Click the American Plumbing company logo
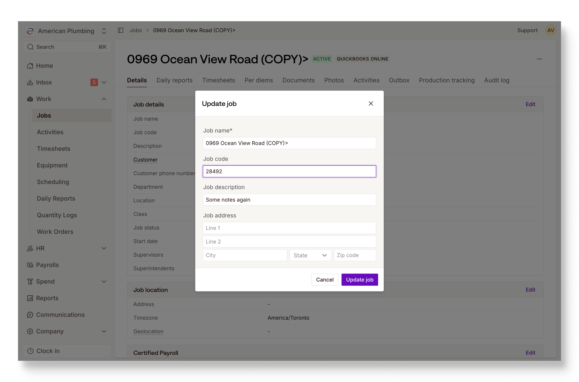Image resolution: width=579 pixels, height=382 pixels. [30, 31]
